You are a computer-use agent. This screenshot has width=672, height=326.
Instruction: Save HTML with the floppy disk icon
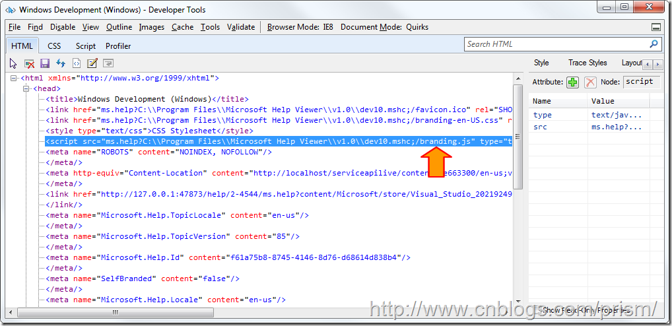click(45, 63)
